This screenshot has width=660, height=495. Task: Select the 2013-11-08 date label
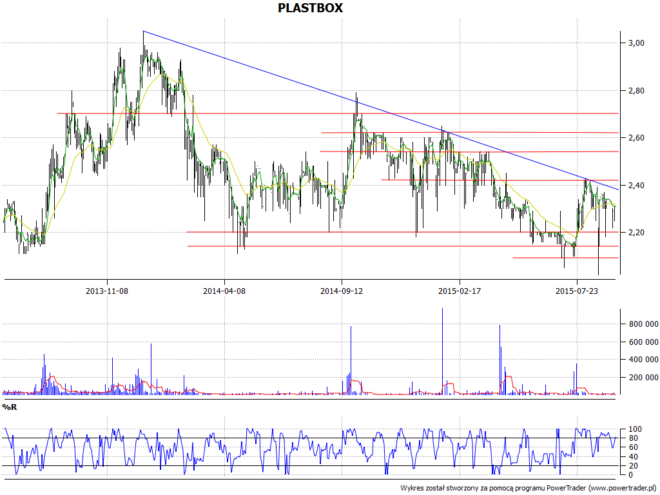click(x=107, y=291)
